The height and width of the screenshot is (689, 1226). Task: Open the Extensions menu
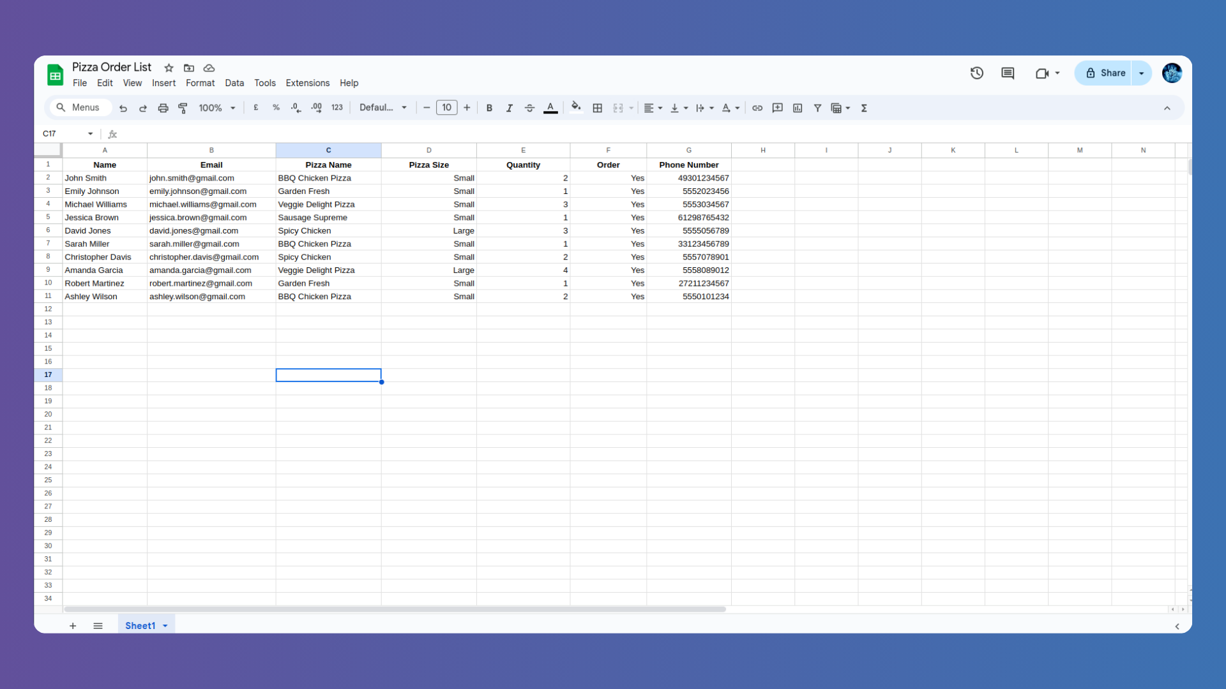(308, 83)
